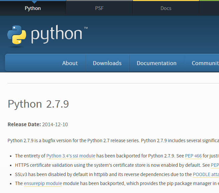Click the Python snake logo icon
This screenshot has width=219, height=193.
pos(17,35)
